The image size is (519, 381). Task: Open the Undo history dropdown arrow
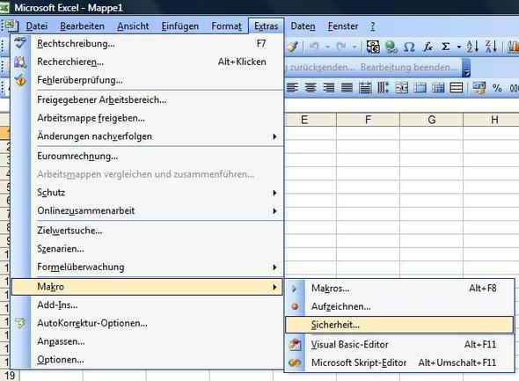coord(327,47)
